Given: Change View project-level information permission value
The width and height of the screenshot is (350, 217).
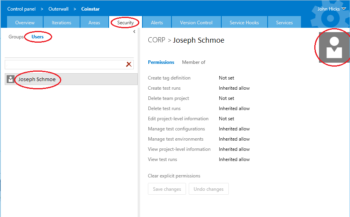Looking at the screenshot, I should coord(234,149).
